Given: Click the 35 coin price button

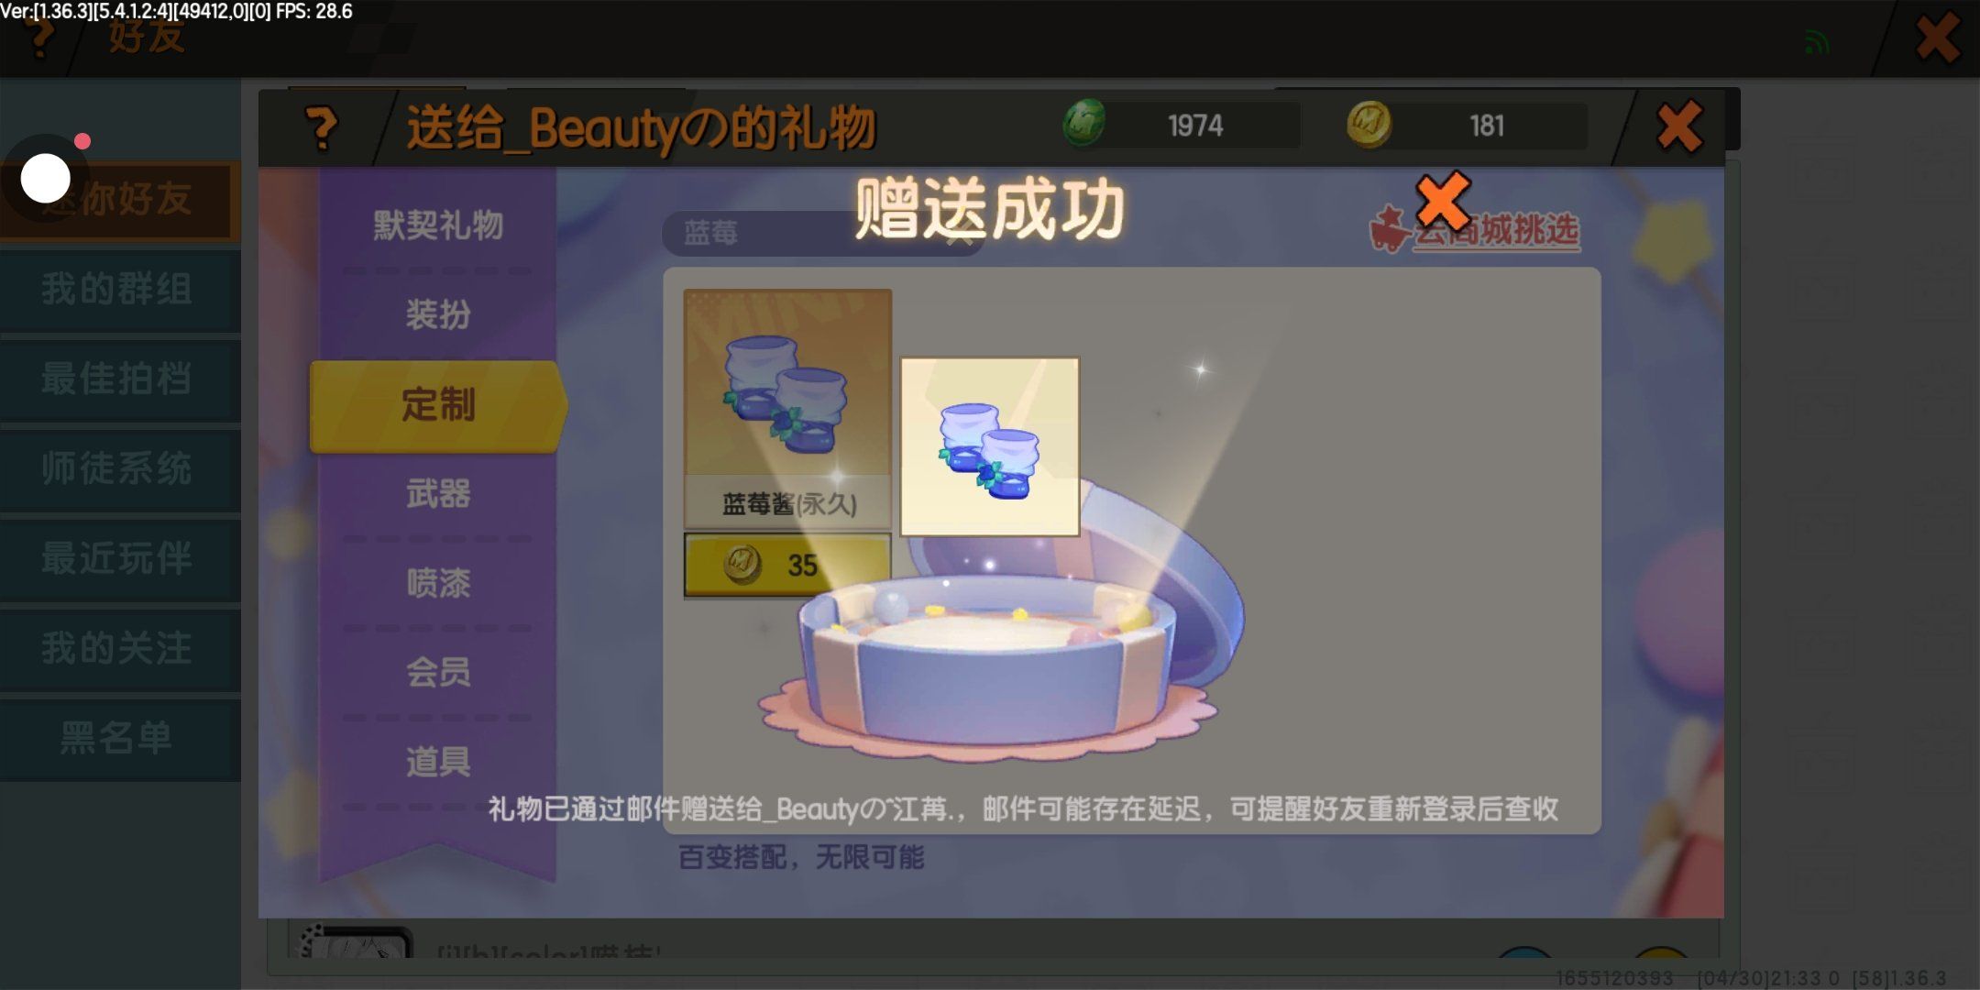Looking at the screenshot, I should (x=787, y=564).
